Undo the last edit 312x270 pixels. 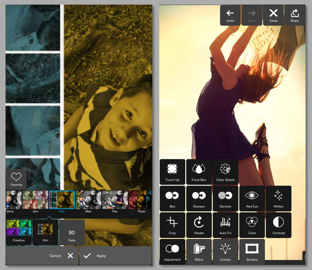(230, 15)
